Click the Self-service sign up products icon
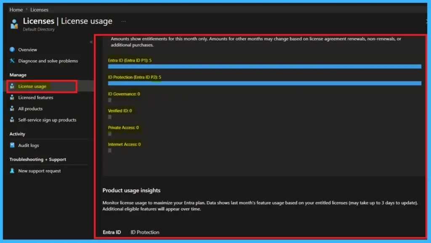The width and height of the screenshot is (431, 243). click(12, 120)
